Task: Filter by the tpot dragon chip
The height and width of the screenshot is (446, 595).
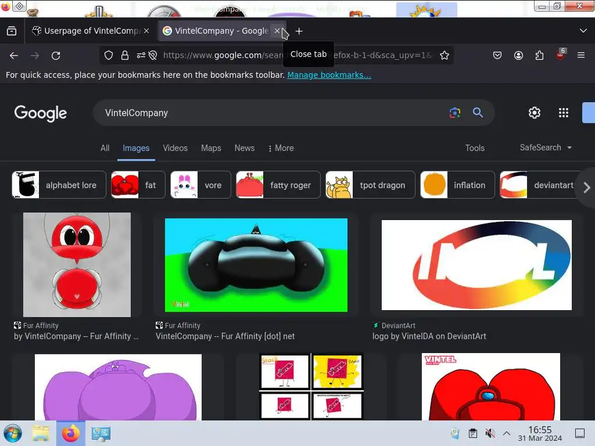Action: point(370,185)
